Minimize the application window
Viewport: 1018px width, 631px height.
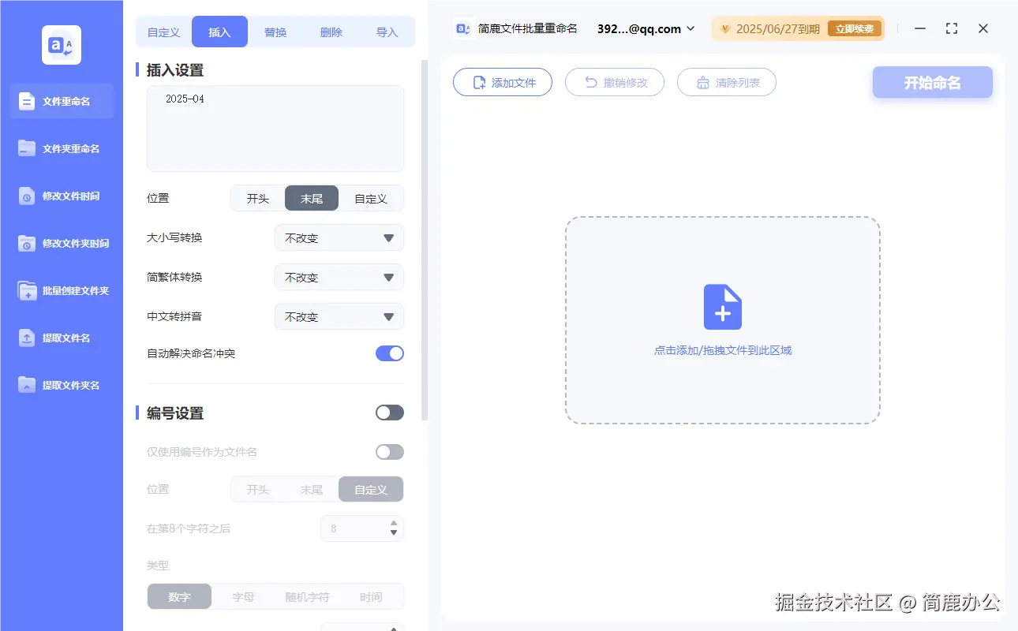click(x=920, y=28)
